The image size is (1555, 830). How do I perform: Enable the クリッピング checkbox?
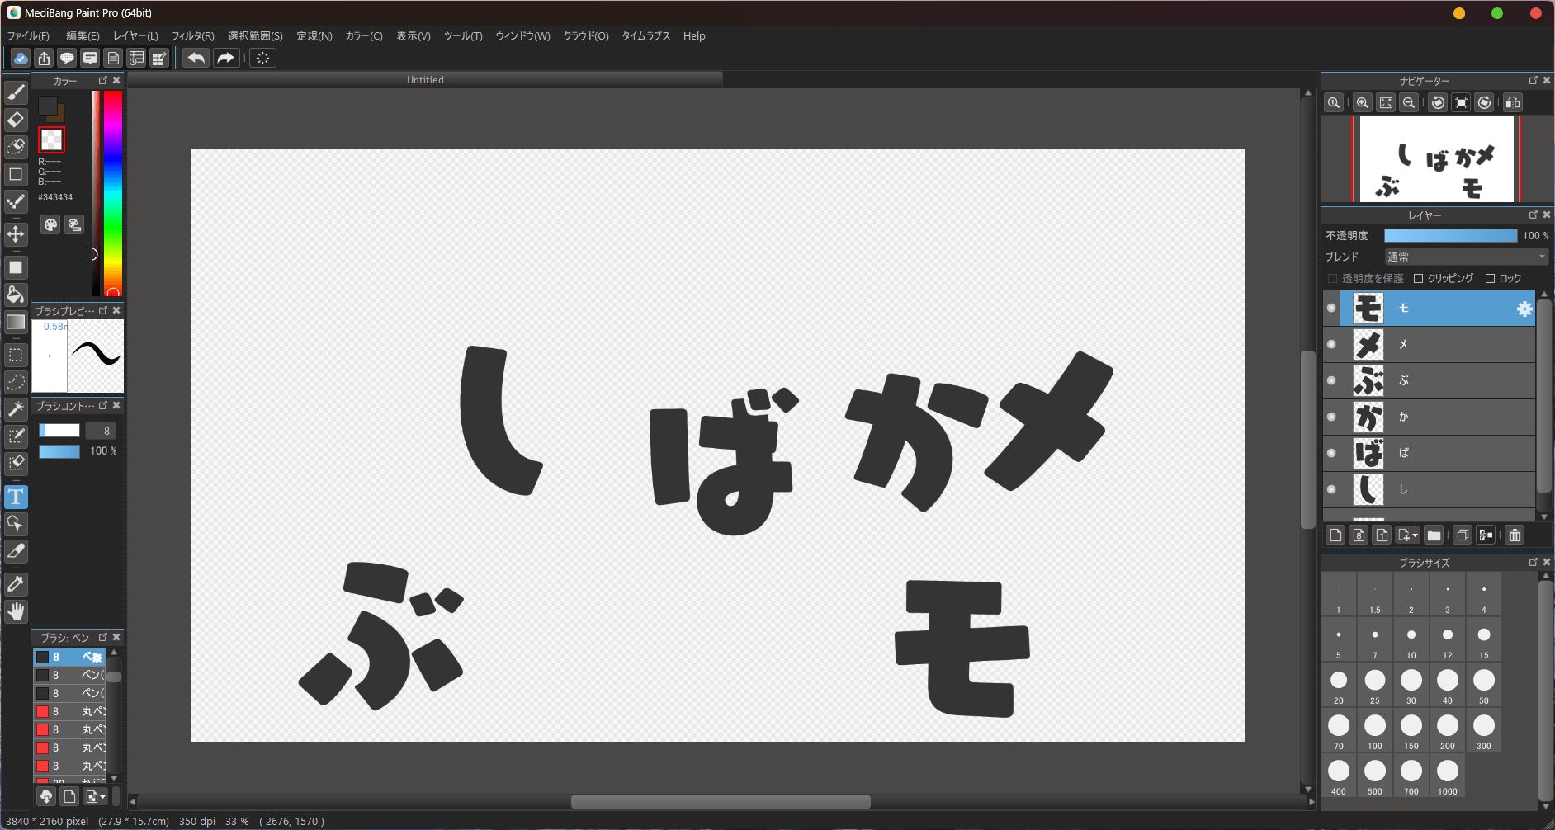tap(1420, 278)
